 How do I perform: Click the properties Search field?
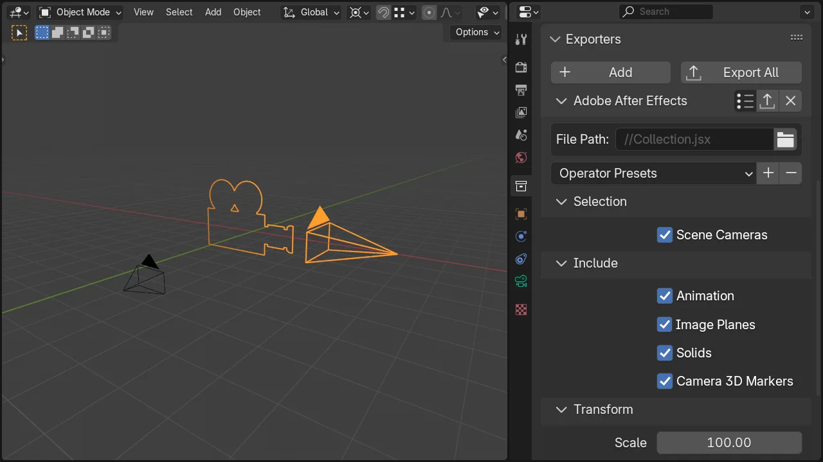pyautogui.click(x=666, y=12)
